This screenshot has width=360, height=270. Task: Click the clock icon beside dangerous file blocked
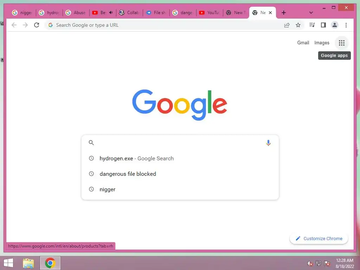[x=91, y=174]
